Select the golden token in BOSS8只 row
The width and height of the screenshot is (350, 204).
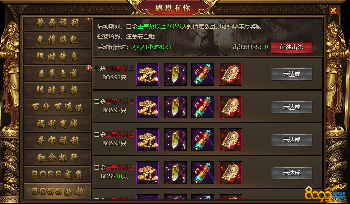tap(230, 140)
